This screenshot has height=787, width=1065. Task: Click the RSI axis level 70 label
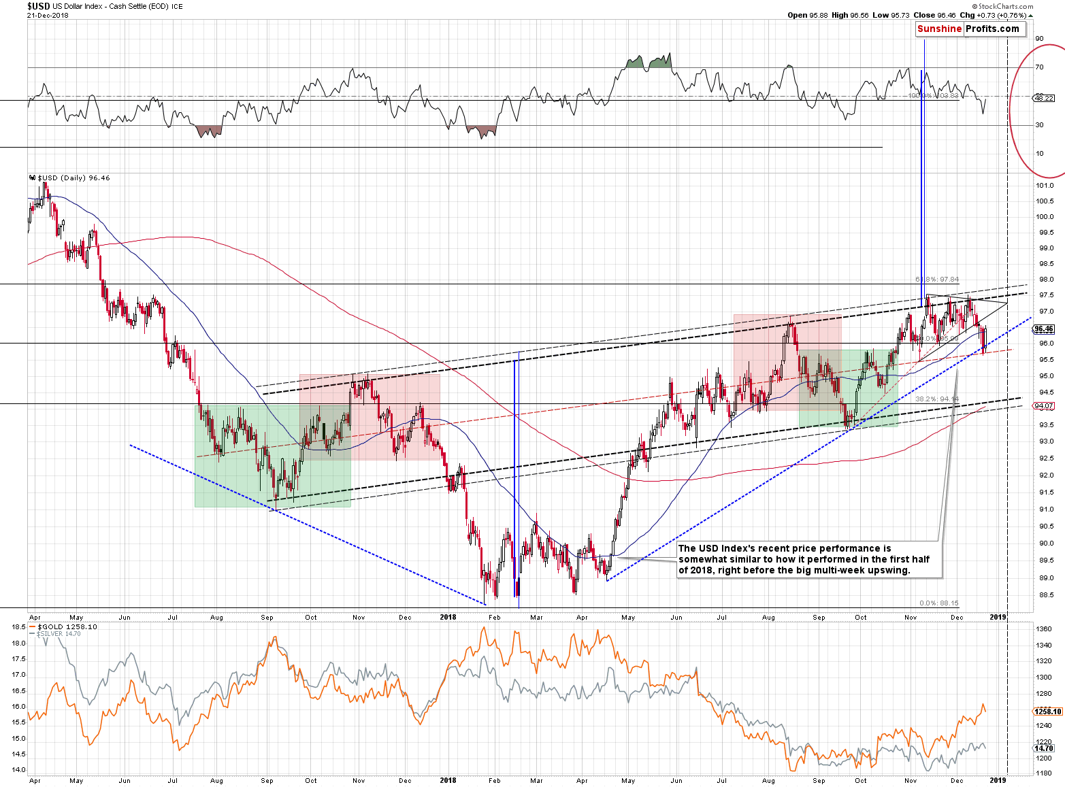(1039, 67)
